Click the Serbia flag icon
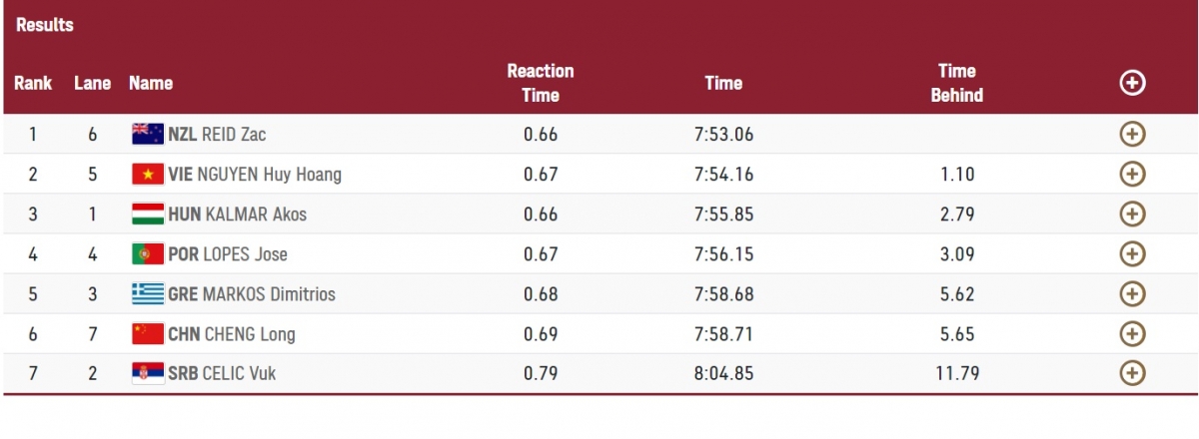This screenshot has height=439, width=1199. pyautogui.click(x=148, y=374)
